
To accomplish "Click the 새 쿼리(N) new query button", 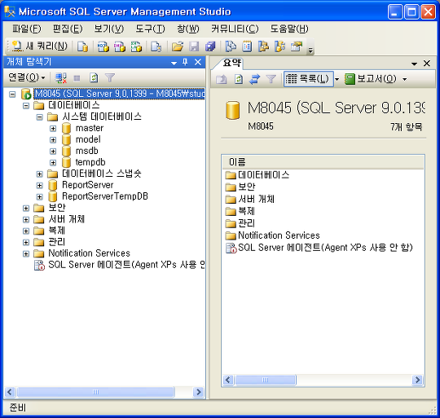I will (x=40, y=46).
